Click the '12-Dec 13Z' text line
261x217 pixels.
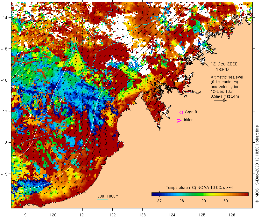pos(222,92)
